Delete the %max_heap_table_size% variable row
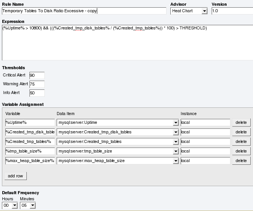 [x=241, y=161]
